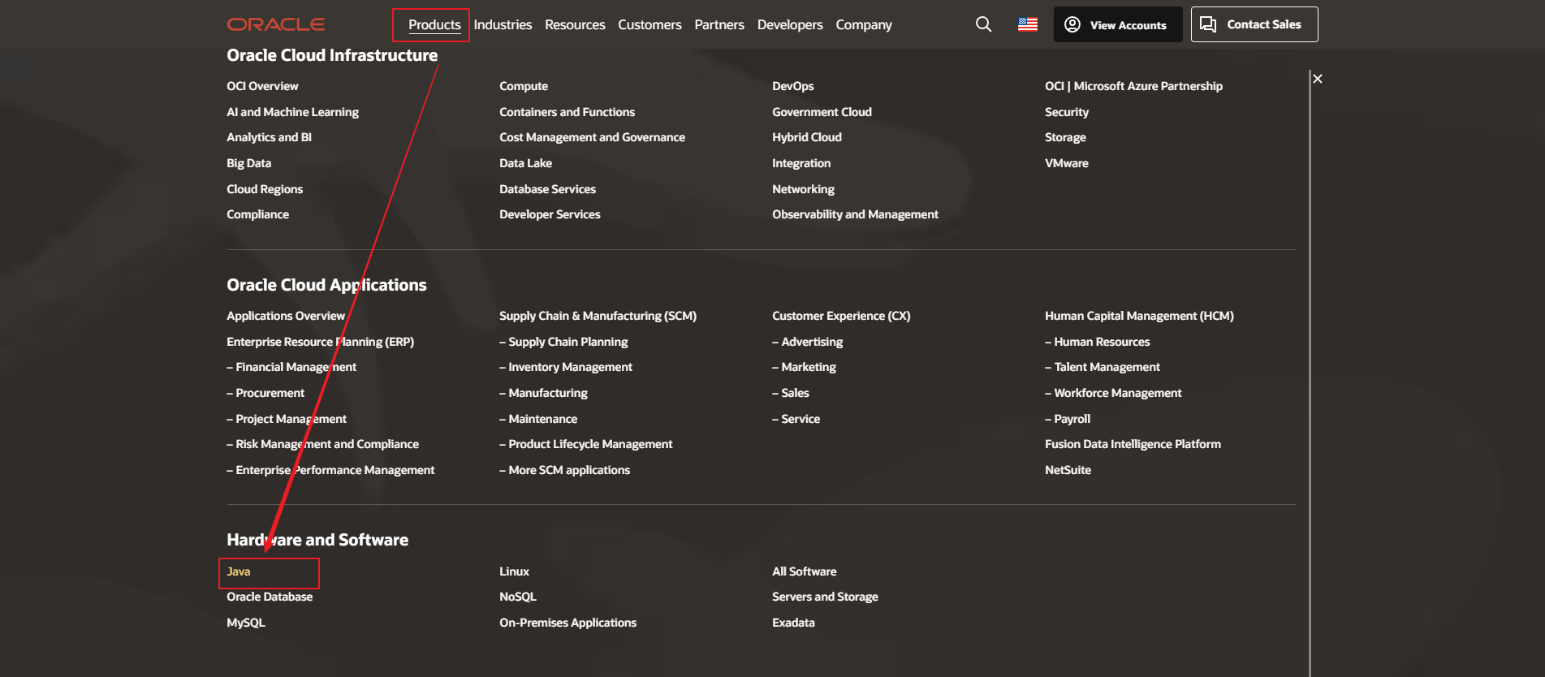This screenshot has width=1545, height=677.
Task: Open the Industries menu
Action: [503, 24]
